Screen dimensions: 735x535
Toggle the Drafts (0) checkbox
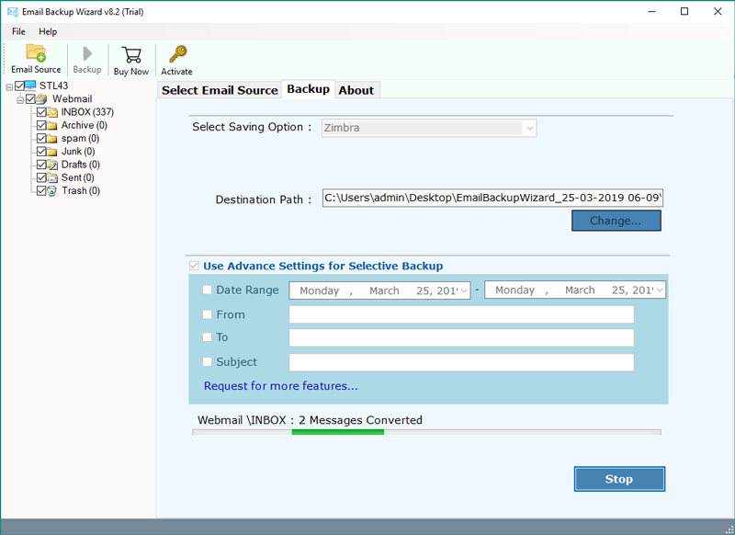(41, 165)
